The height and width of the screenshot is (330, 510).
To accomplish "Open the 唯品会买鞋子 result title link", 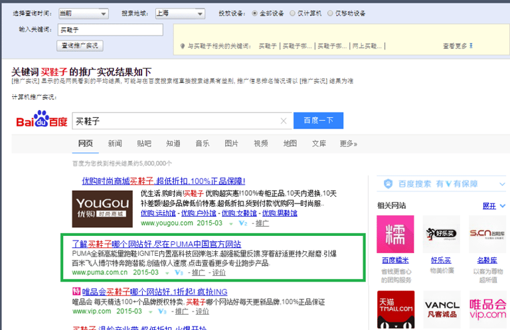I will coord(155,292).
